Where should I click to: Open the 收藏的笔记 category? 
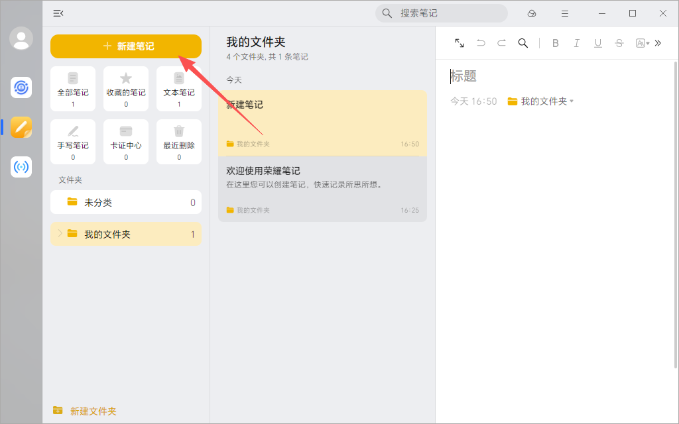[x=126, y=88]
